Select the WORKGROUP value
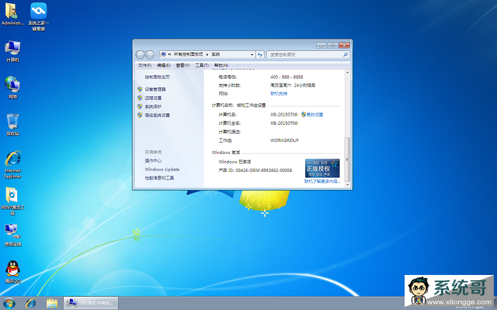This screenshot has height=310, width=497. 284,140
